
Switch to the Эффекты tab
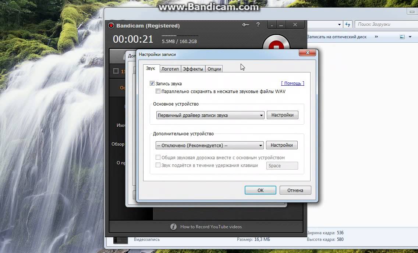click(x=193, y=69)
